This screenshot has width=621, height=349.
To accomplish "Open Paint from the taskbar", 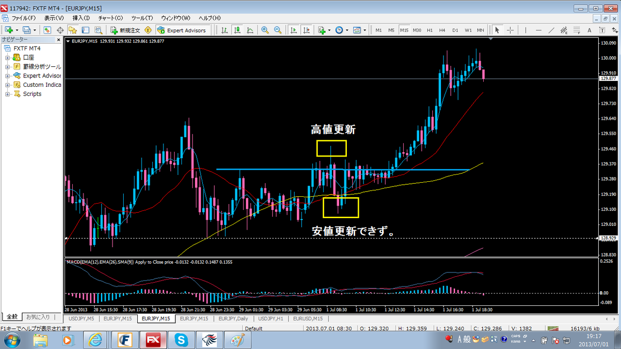I will click(x=238, y=340).
